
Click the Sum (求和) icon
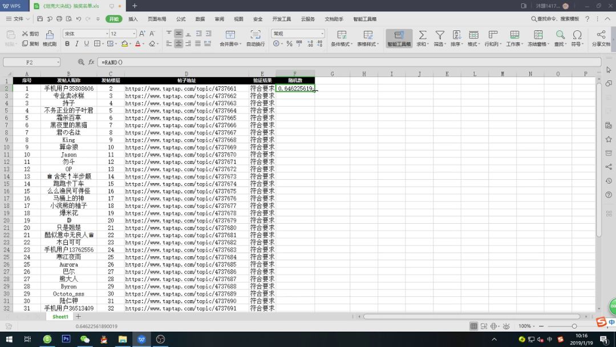coord(422,35)
